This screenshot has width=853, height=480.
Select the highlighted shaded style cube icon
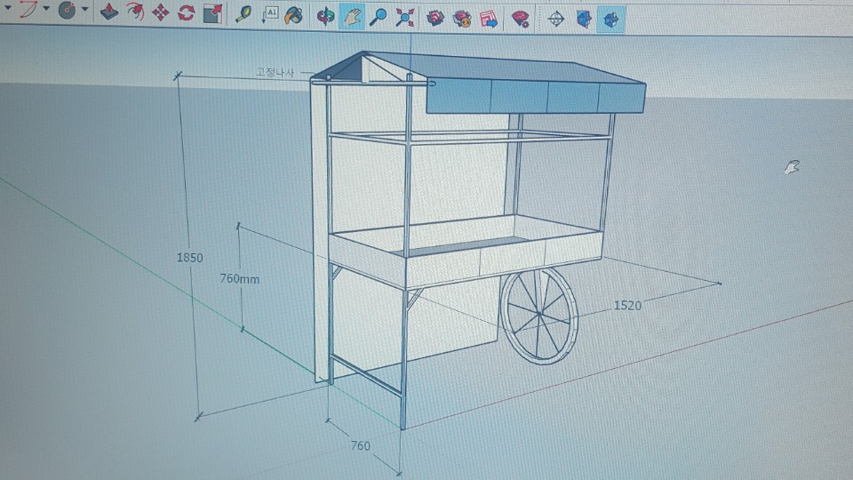(x=610, y=20)
